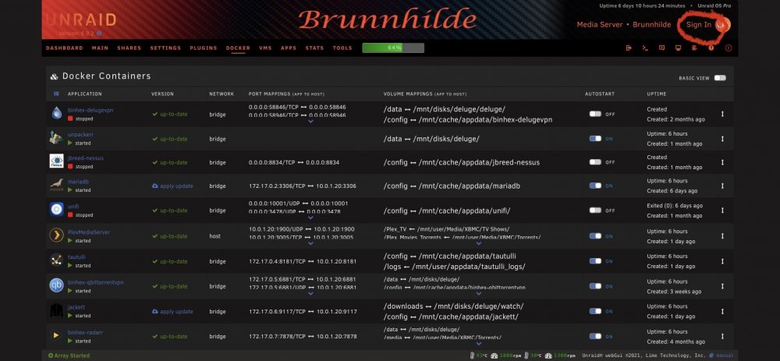
Task: Go to the DASHBOARD tab
Action: (64, 48)
